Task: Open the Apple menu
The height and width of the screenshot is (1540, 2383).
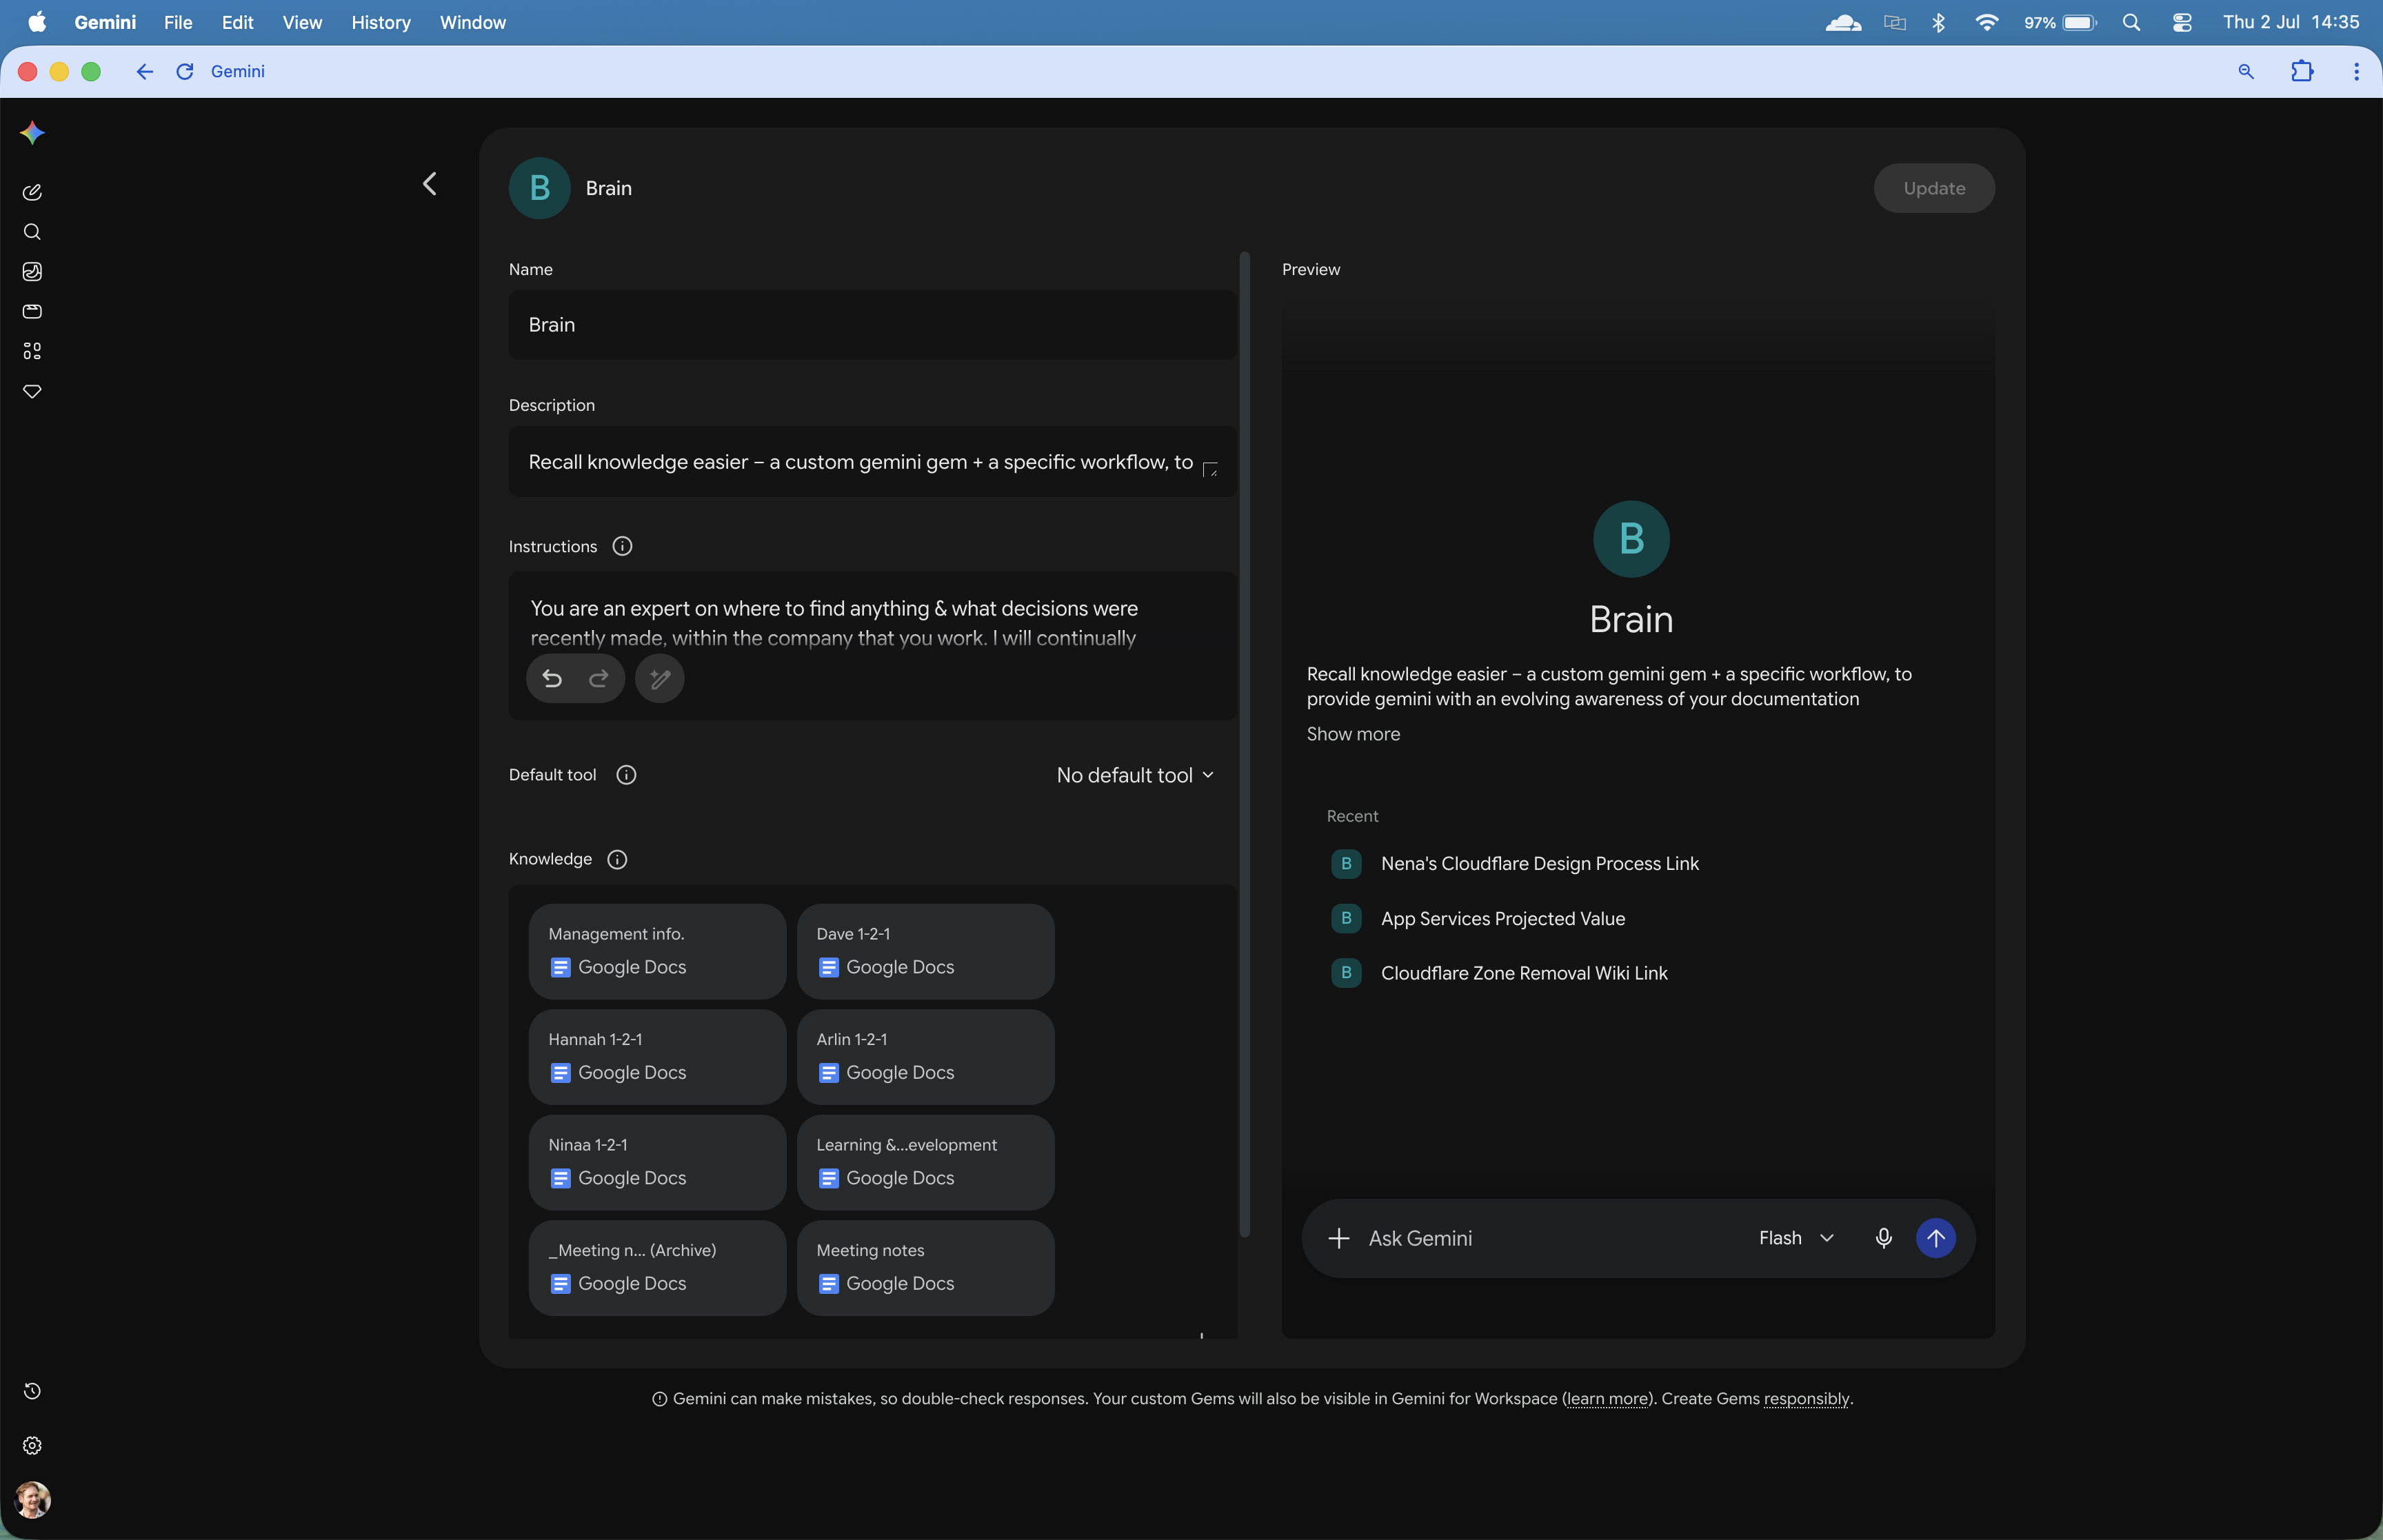Action: click(x=37, y=22)
